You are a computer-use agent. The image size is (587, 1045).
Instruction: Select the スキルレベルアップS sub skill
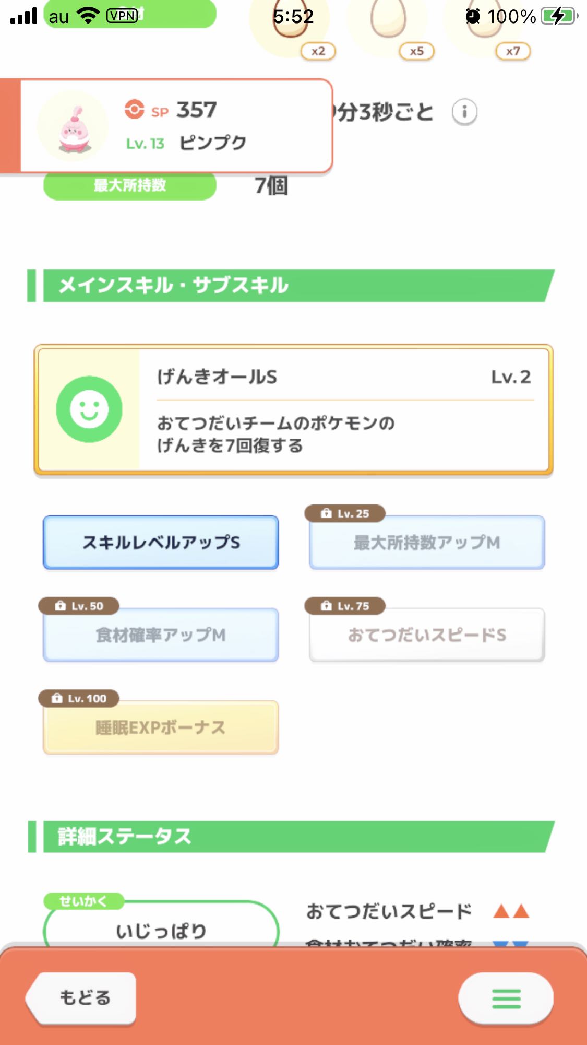(x=161, y=542)
